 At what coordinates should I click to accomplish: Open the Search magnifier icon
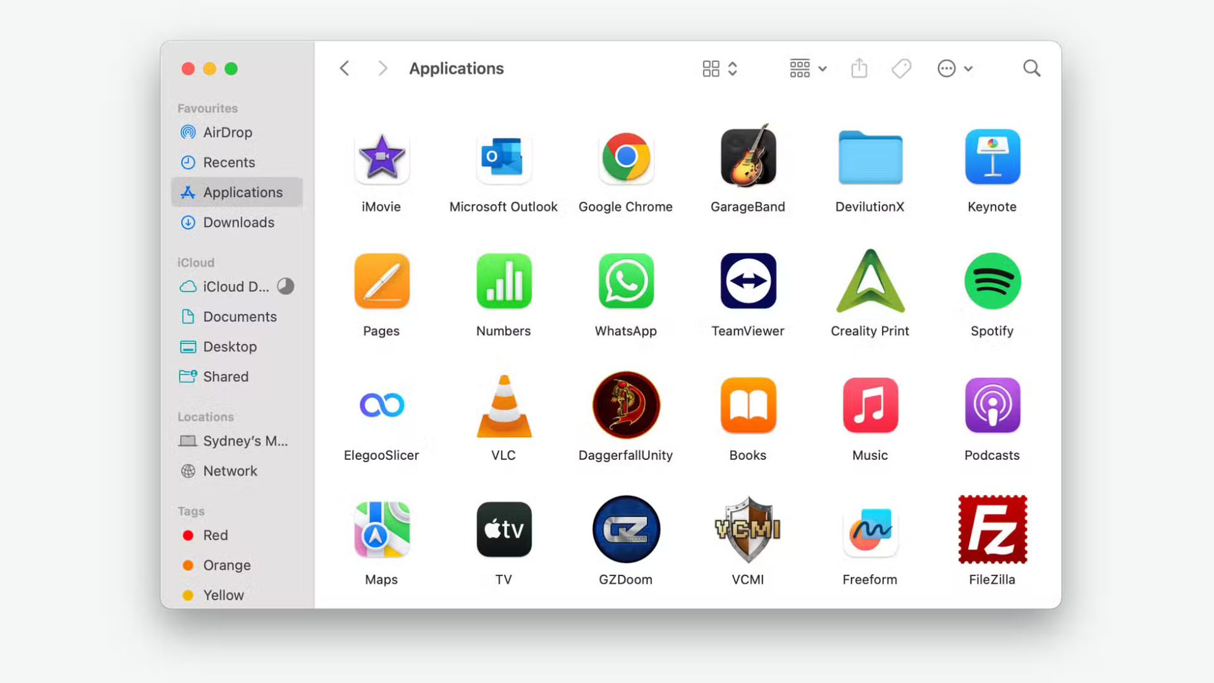coord(1031,68)
